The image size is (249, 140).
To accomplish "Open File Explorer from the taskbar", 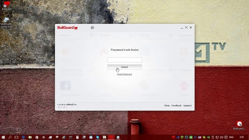I will 30,137.
